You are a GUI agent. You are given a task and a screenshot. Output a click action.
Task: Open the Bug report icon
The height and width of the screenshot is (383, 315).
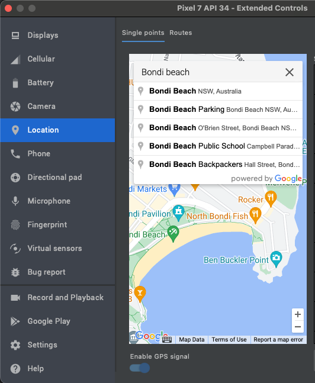click(x=15, y=272)
